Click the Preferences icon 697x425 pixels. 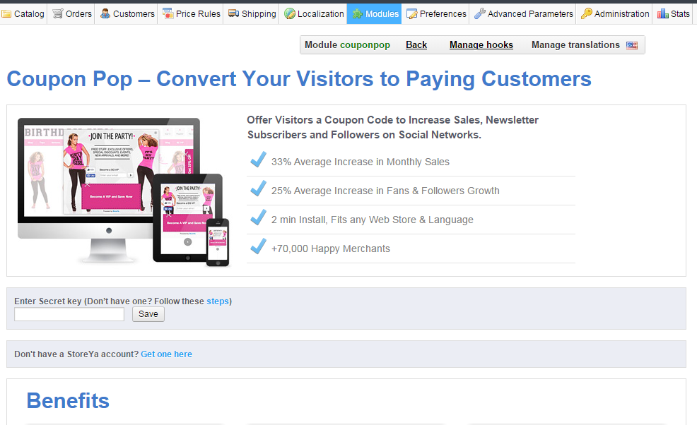pos(412,13)
